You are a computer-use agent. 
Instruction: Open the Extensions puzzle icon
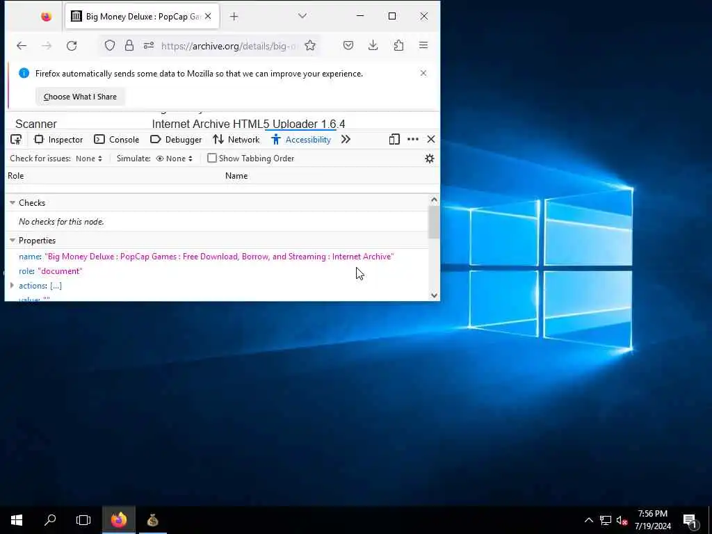tap(398, 45)
